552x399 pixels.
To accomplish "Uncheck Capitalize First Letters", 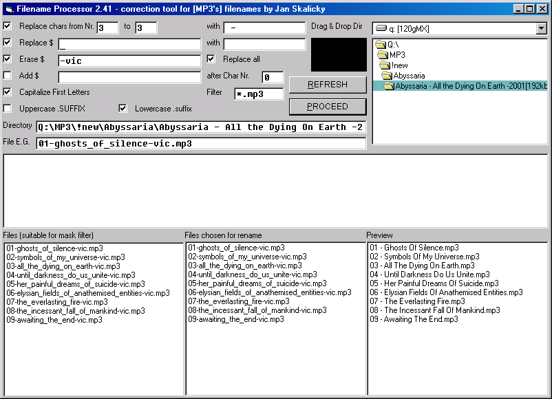I will pyautogui.click(x=8, y=92).
